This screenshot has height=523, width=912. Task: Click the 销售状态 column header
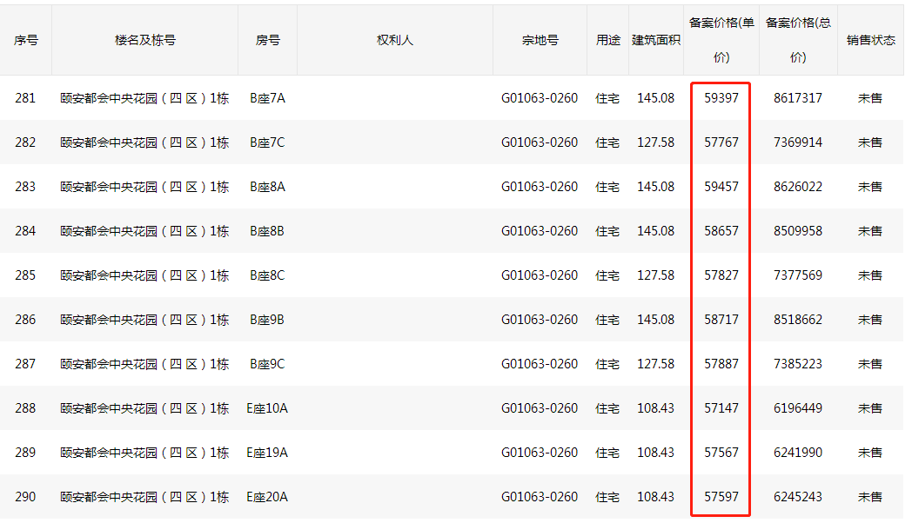(871, 40)
